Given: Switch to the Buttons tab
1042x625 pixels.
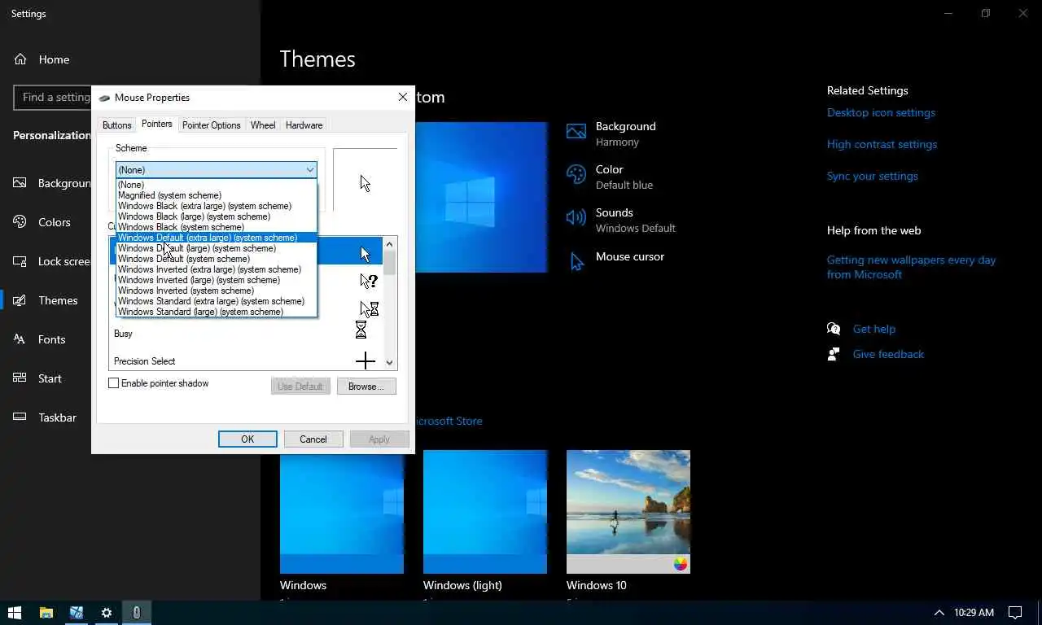Looking at the screenshot, I should (116, 125).
